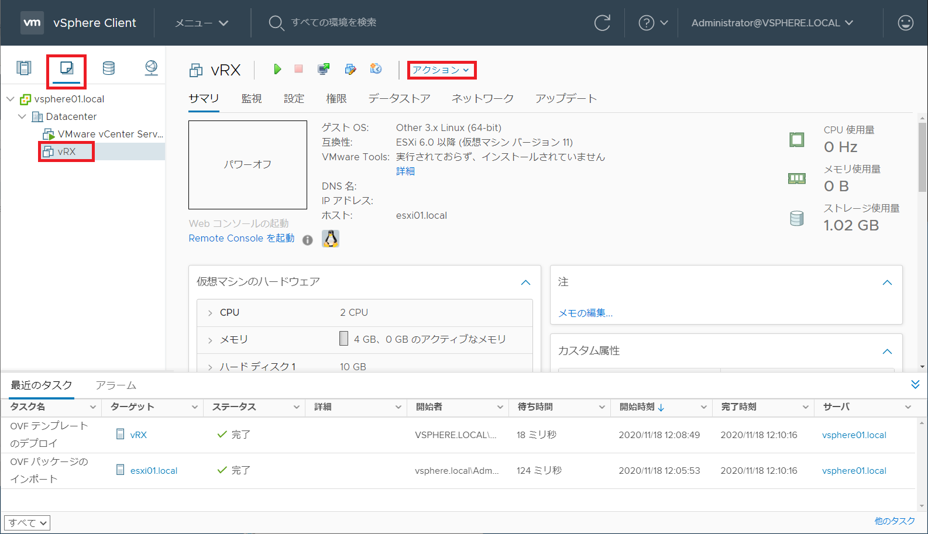Switch to the アラーム tab
The width and height of the screenshot is (928, 534).
tap(116, 385)
